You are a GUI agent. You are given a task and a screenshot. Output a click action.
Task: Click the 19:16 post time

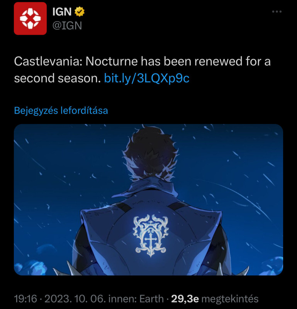coord(25,299)
